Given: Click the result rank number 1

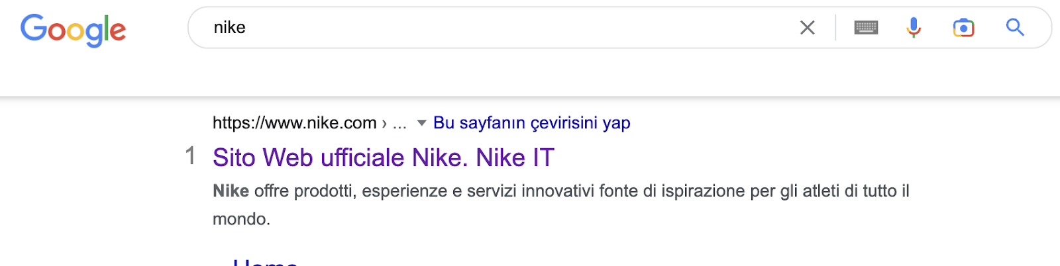Looking at the screenshot, I should pyautogui.click(x=190, y=157).
